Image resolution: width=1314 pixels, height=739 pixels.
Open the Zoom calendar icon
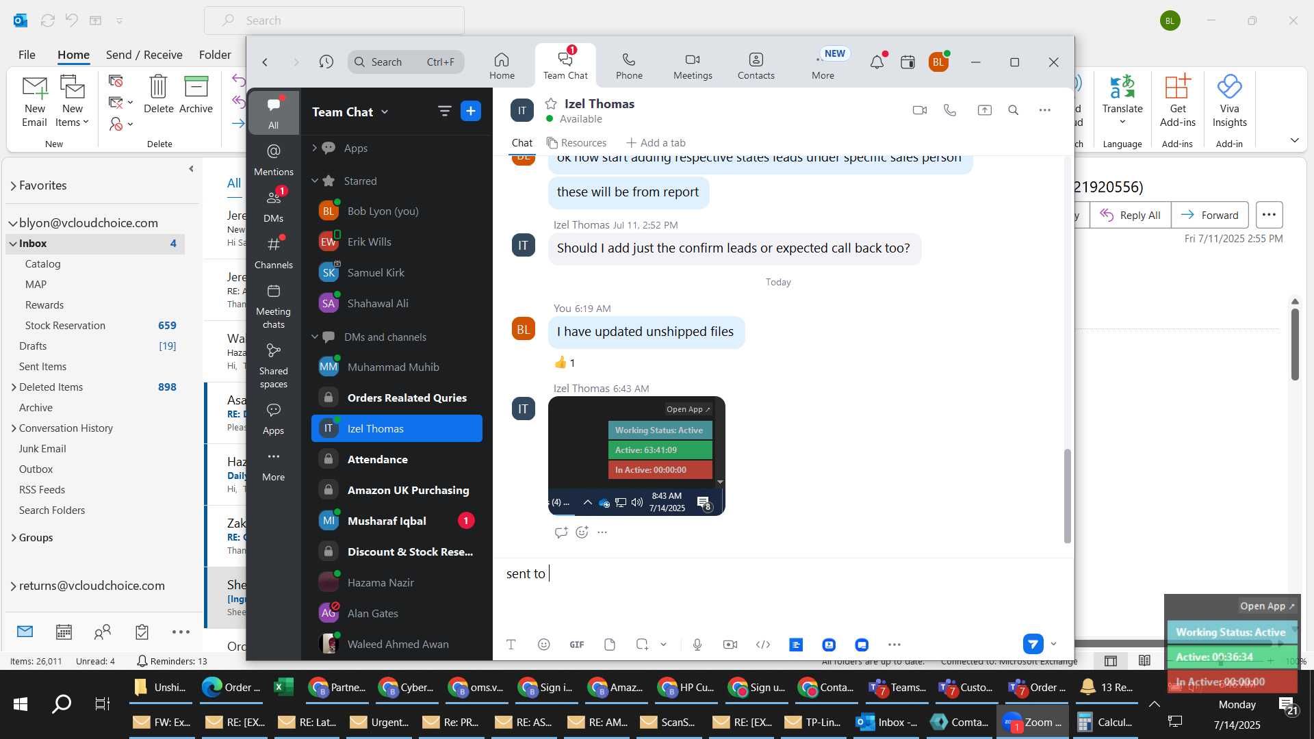[907, 62]
